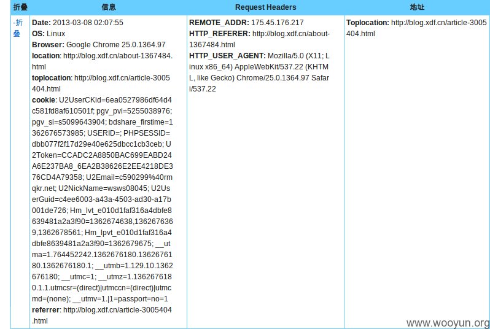Viewport: 490px width, 329px height.
Task: Select the U2NickName=wsws08045 cookie text
Action: [103, 188]
